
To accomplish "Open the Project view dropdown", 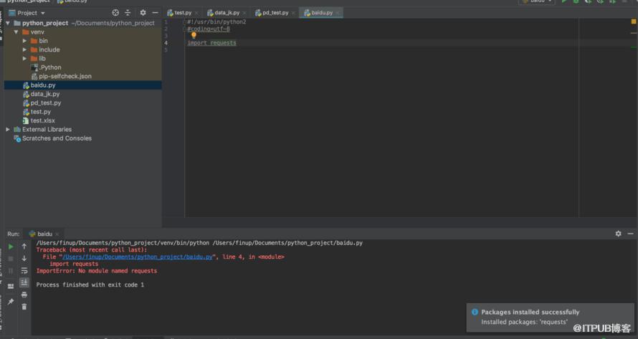I will (x=43, y=13).
